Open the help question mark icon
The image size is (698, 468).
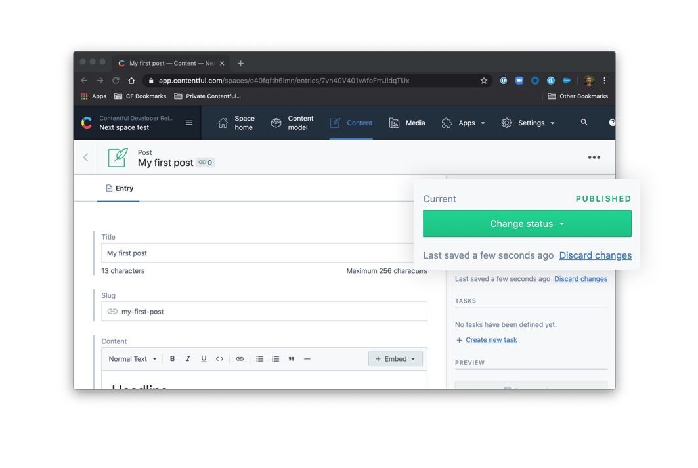(613, 122)
